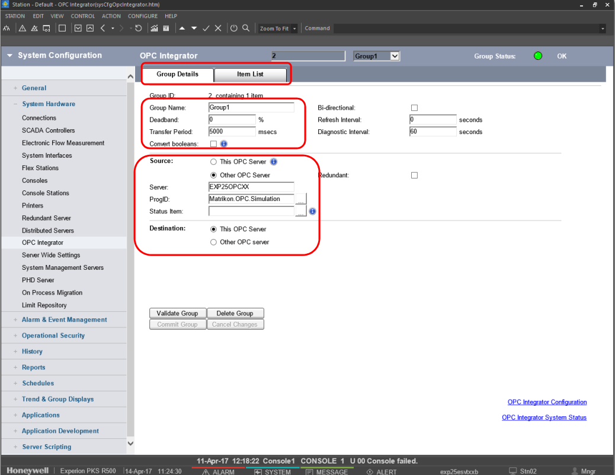Image resolution: width=615 pixels, height=475 pixels.
Task: Open the alarm summary triangle icon
Action: click(x=23, y=28)
